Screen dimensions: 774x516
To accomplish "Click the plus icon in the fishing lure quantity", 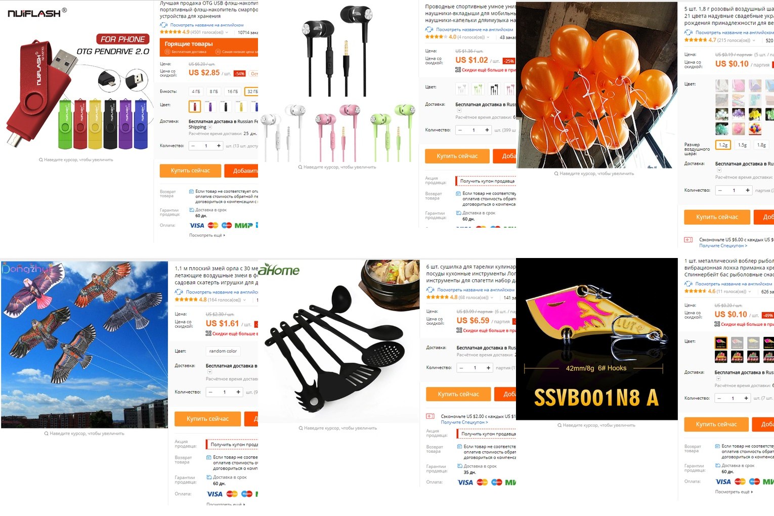I will coord(746,398).
